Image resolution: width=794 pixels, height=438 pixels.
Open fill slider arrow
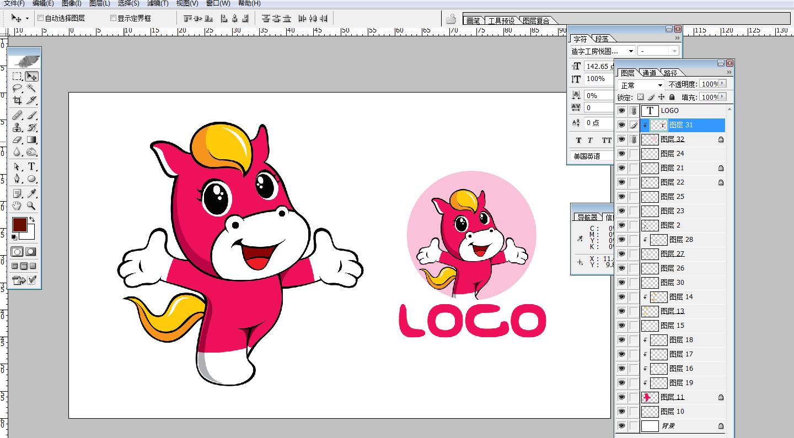tap(722, 97)
